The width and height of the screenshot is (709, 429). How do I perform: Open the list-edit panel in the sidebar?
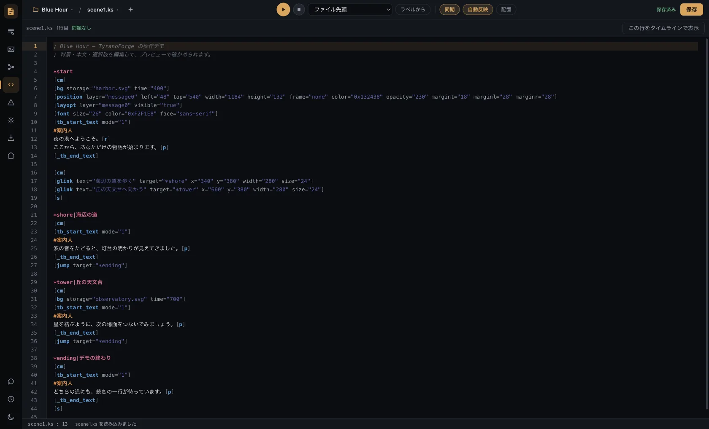pyautogui.click(x=11, y=32)
